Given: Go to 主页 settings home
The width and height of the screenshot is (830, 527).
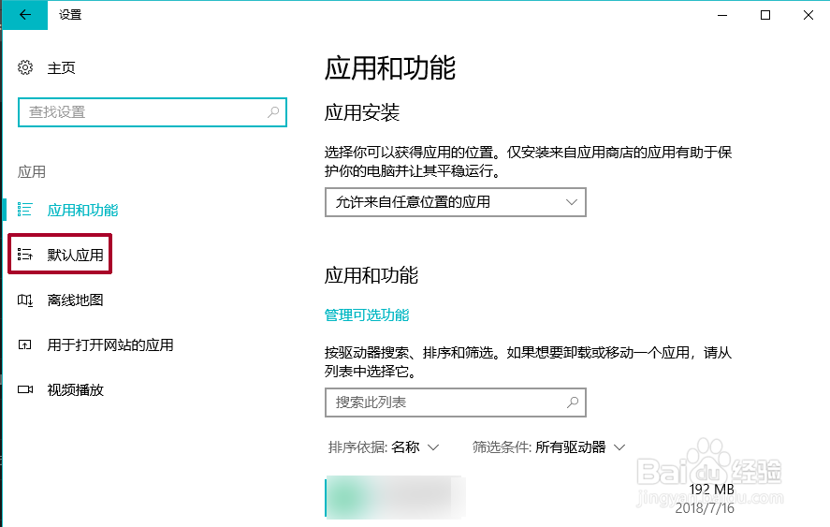Looking at the screenshot, I should point(61,68).
